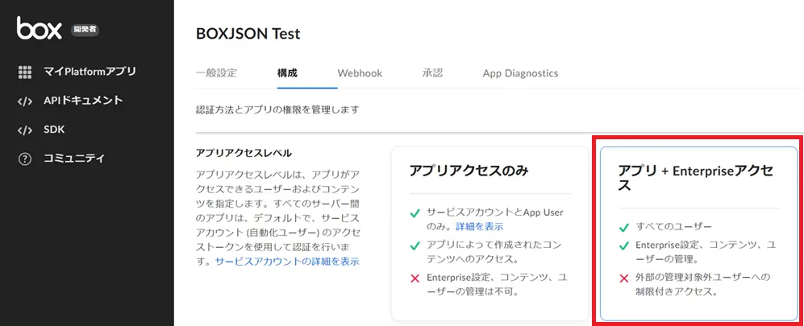The height and width of the screenshot is (326, 804).
Task: Select the 構成 tab
Action: pyautogui.click(x=287, y=73)
